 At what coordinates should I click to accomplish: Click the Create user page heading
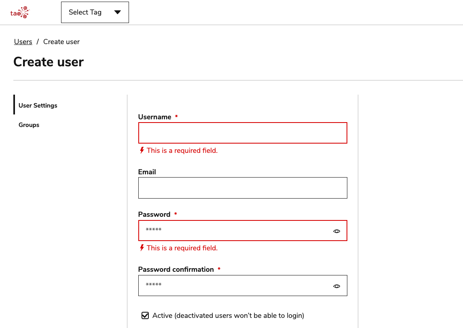click(x=48, y=62)
